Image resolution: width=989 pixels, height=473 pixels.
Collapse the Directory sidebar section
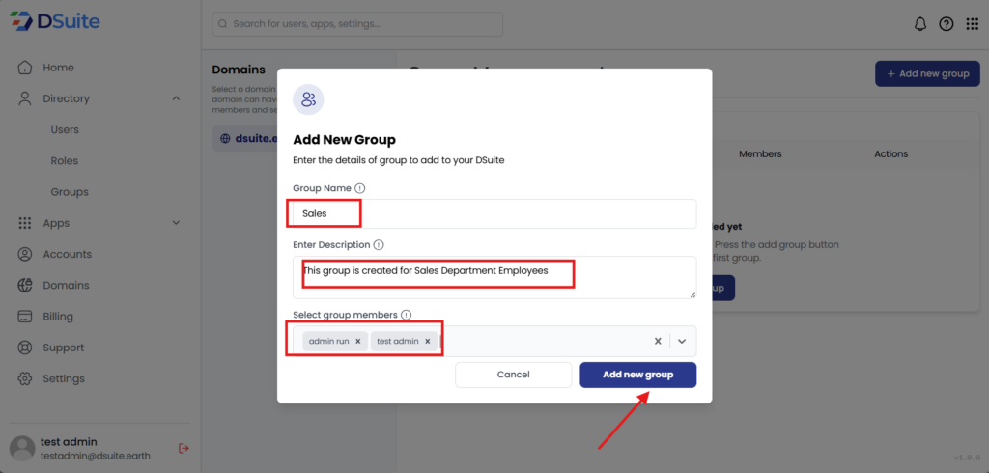[x=176, y=98]
